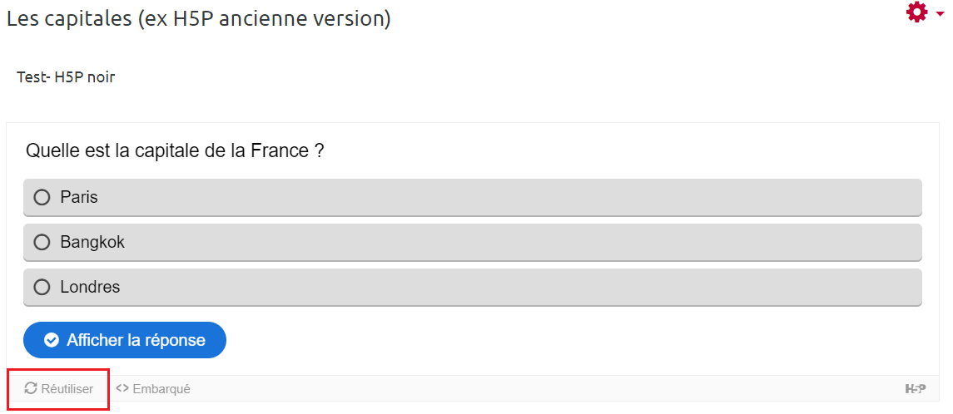953x414 pixels.
Task: Click the H5P logo in the footer
Action: click(x=916, y=388)
